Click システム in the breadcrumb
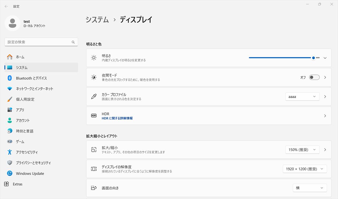Screen dimensions: 338x199 click(97, 19)
